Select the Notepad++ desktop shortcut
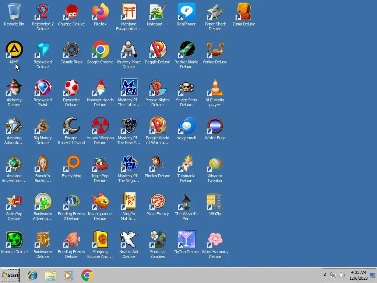This screenshot has height=283, width=377. 158,11
